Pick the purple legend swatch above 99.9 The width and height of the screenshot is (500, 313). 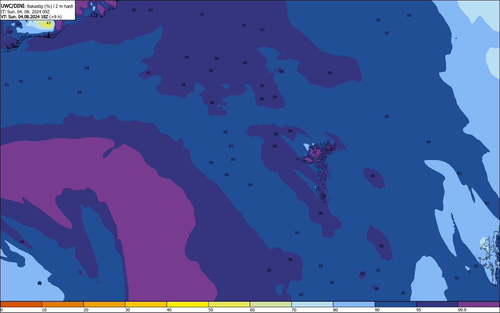[479, 304]
